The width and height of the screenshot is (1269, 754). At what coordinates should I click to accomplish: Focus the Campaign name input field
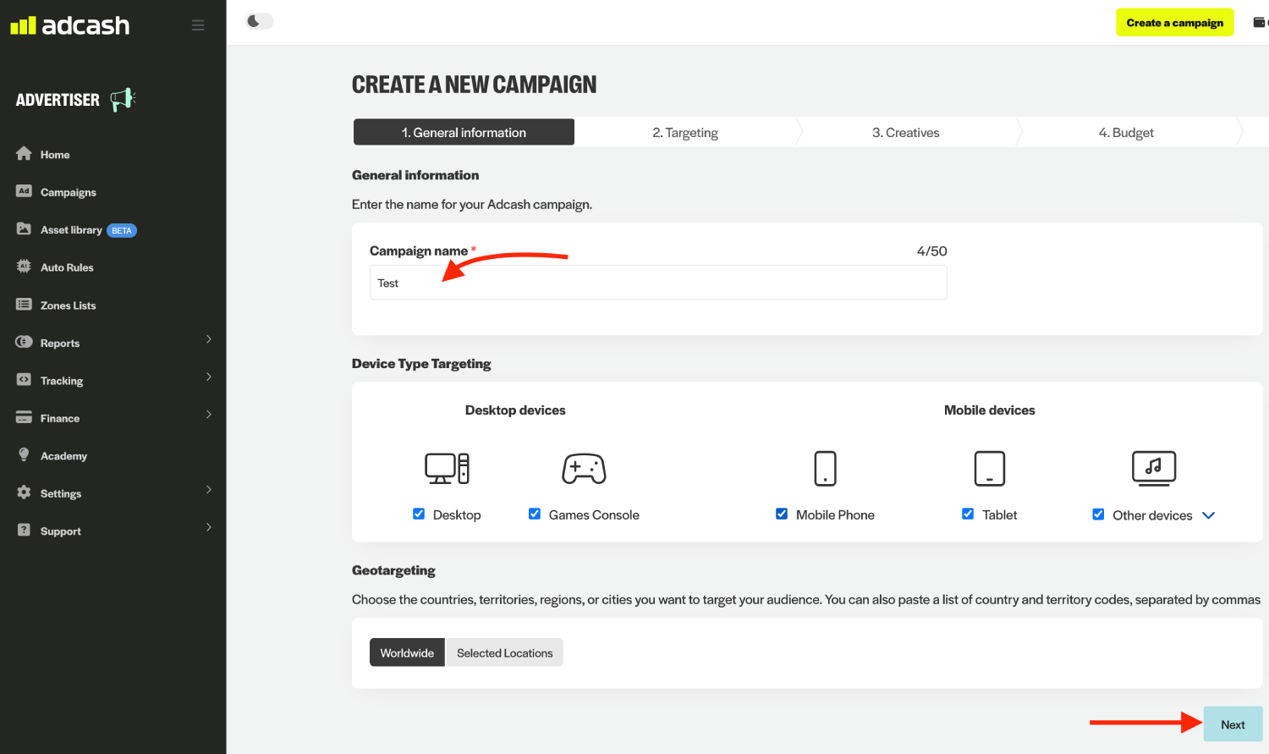658,283
